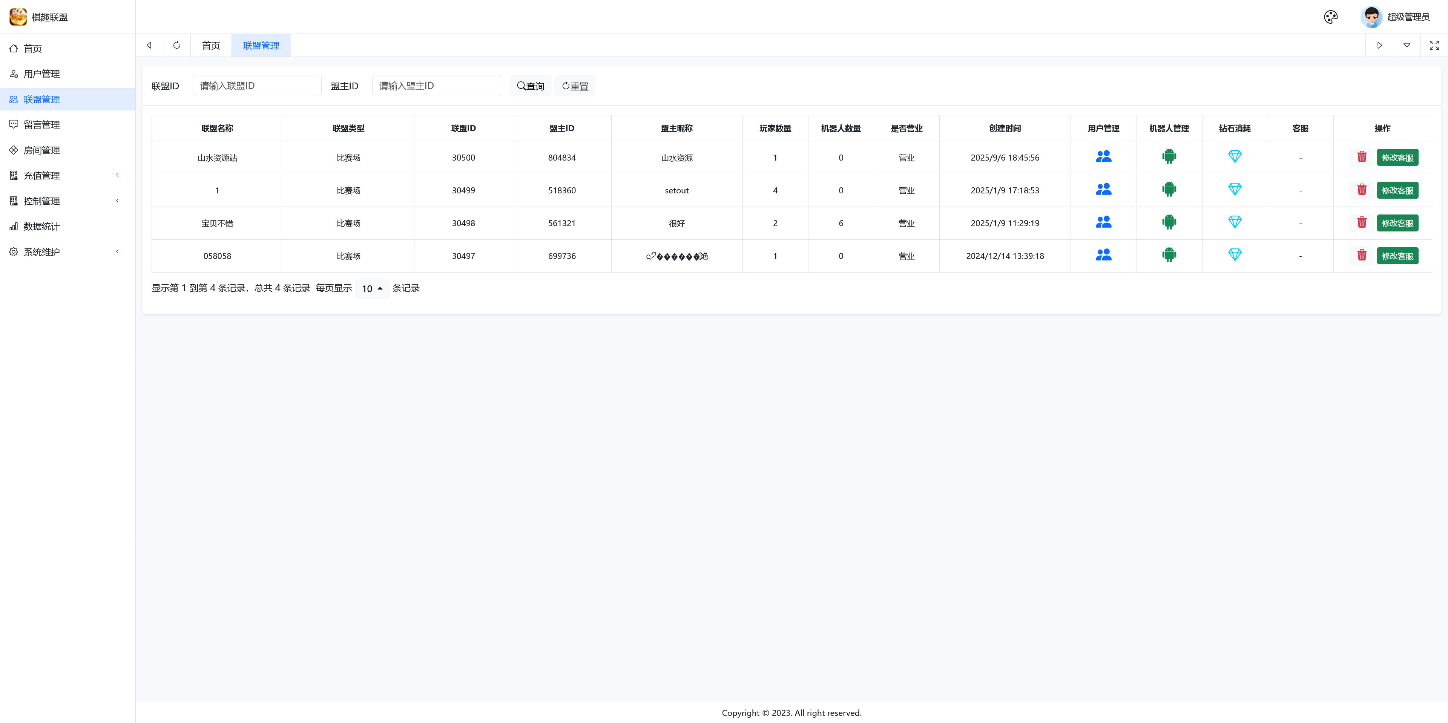The height and width of the screenshot is (723, 1448).
Task: Delete the 山水资源站 league
Action: (x=1361, y=157)
